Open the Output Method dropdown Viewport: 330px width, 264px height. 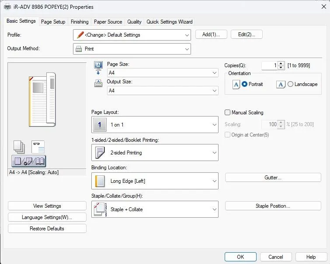(x=132, y=49)
